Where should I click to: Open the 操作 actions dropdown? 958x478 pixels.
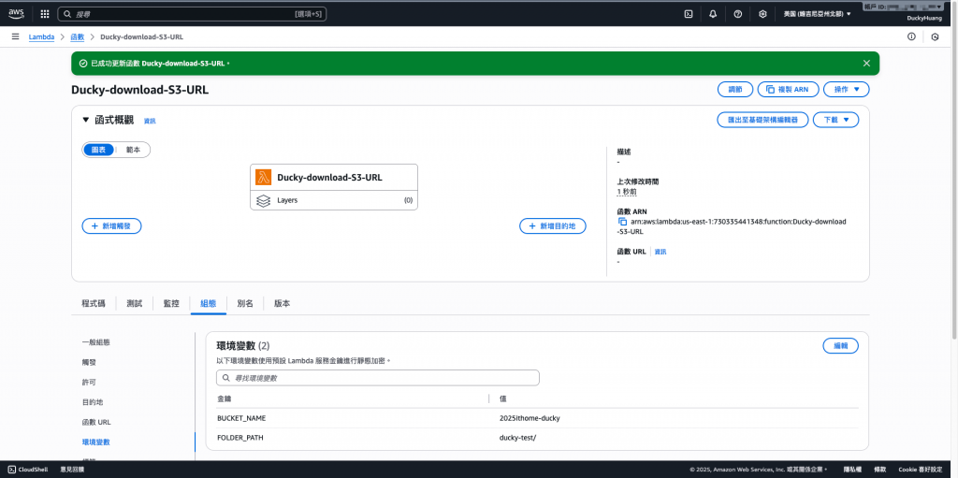point(846,89)
